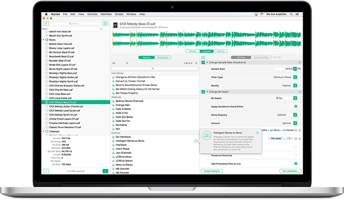The width and height of the screenshot is (344, 200).
Task: Click the plus add-files button at list bottom
Action: pos(46,171)
